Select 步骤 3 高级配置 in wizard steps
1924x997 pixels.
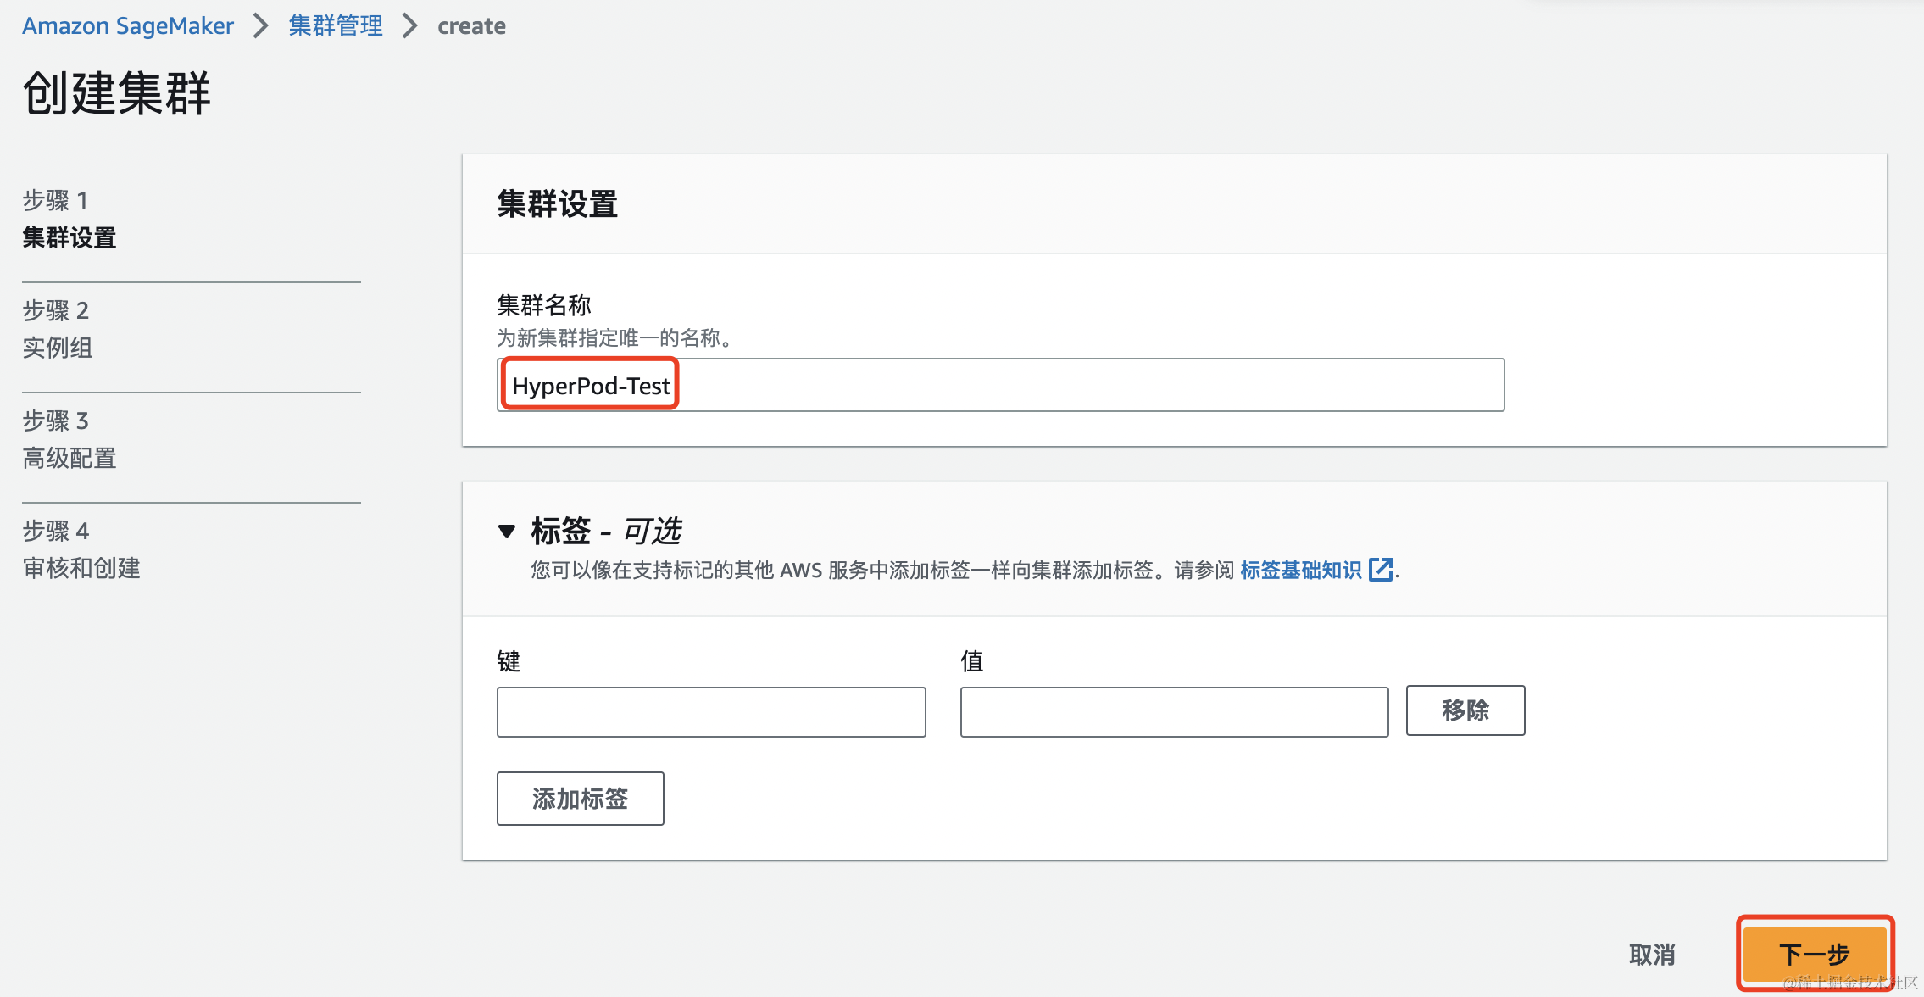[x=70, y=439]
